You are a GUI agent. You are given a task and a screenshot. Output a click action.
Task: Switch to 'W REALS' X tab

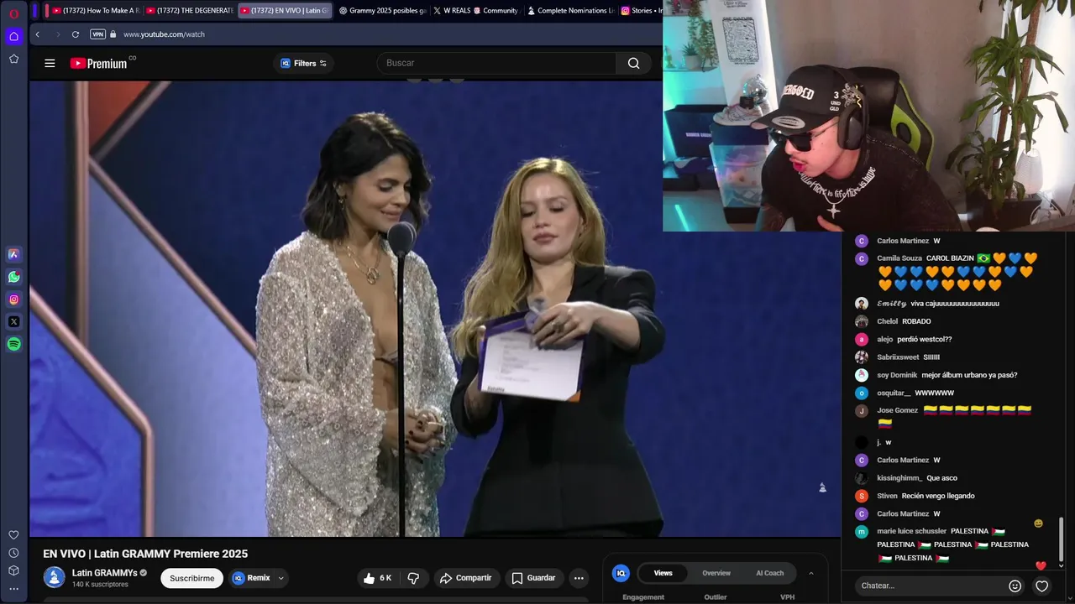point(451,11)
